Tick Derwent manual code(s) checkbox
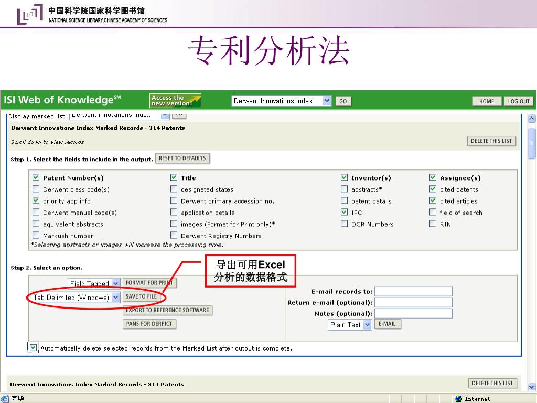 [36, 213]
